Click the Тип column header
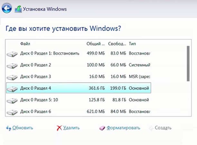Viewport: 197px width, 145px height. tap(132, 43)
